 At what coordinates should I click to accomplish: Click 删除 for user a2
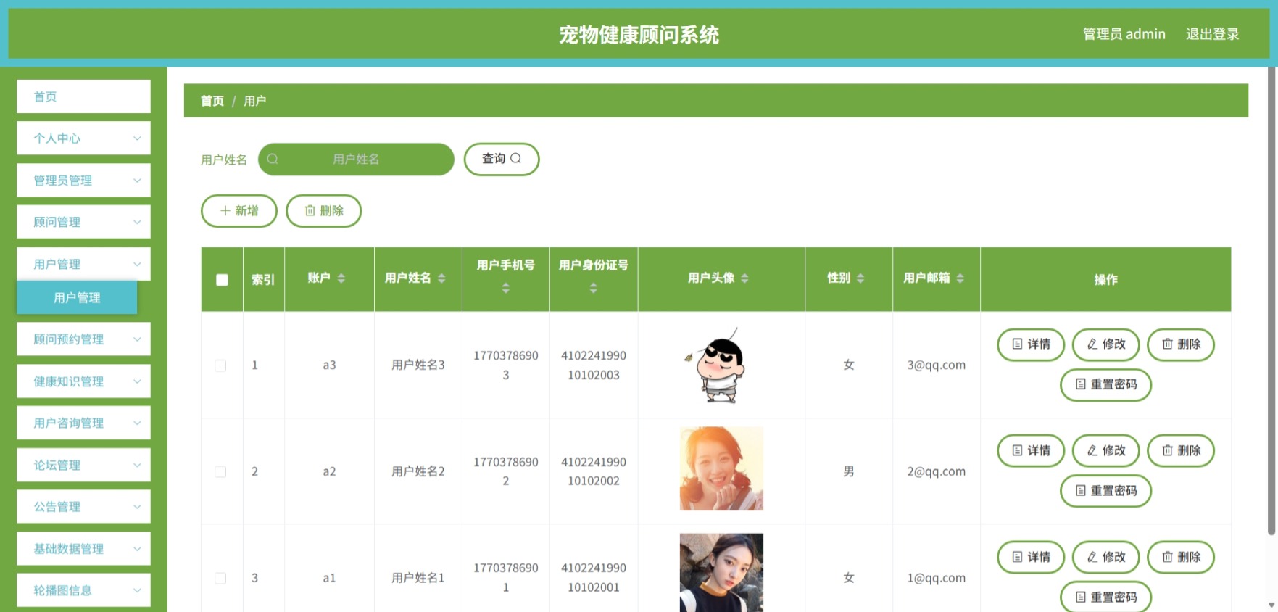(1181, 451)
